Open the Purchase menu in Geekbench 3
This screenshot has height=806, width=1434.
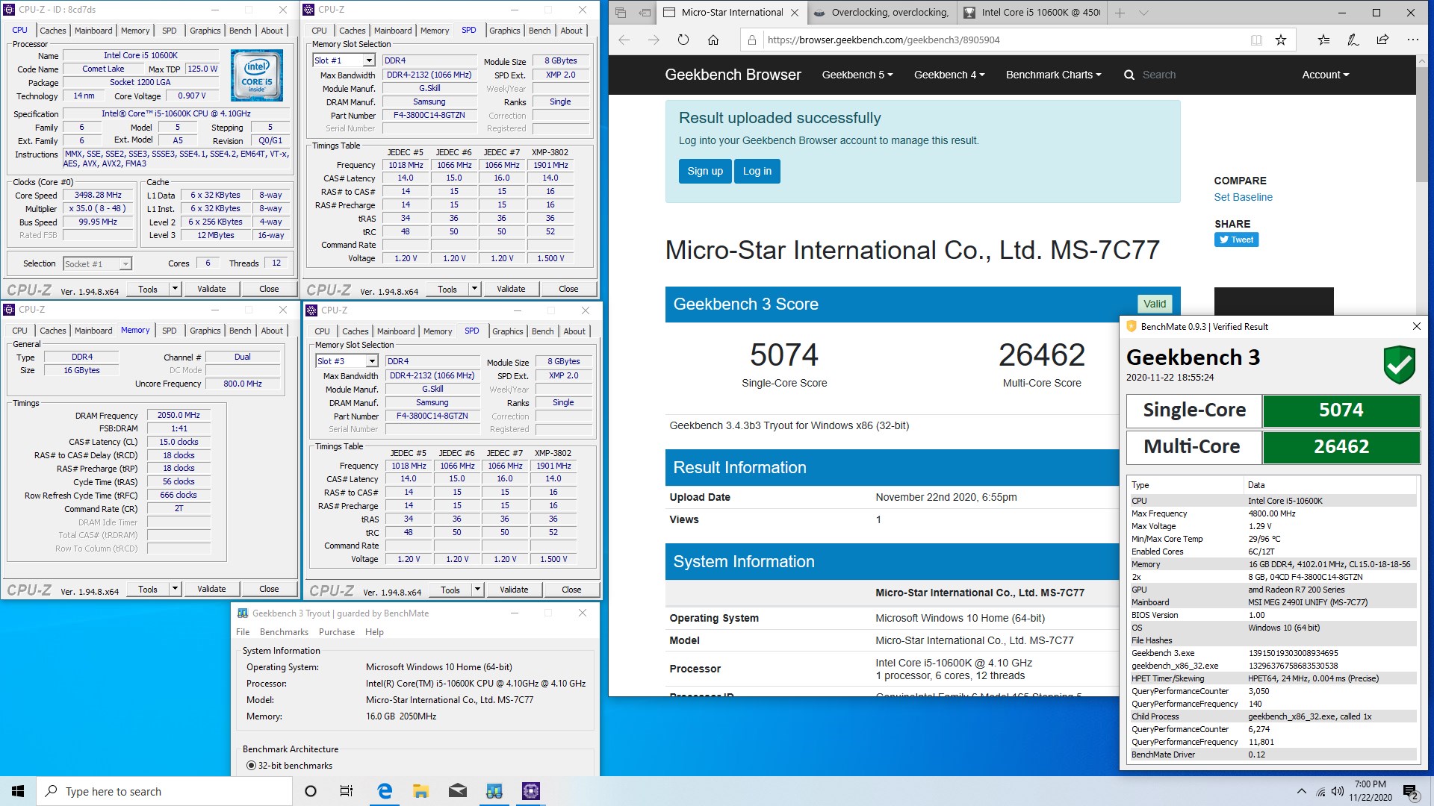337,632
